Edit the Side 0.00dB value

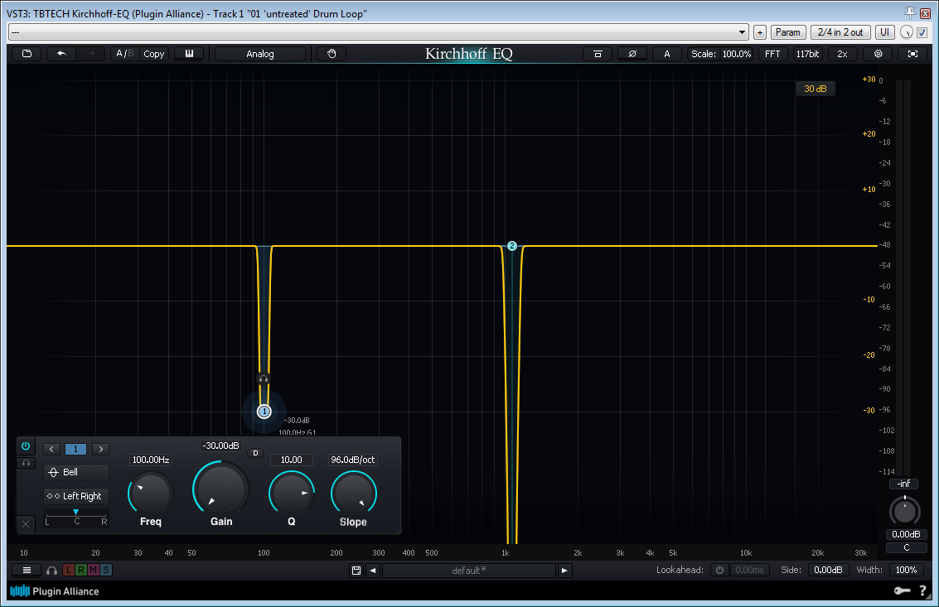pos(828,570)
